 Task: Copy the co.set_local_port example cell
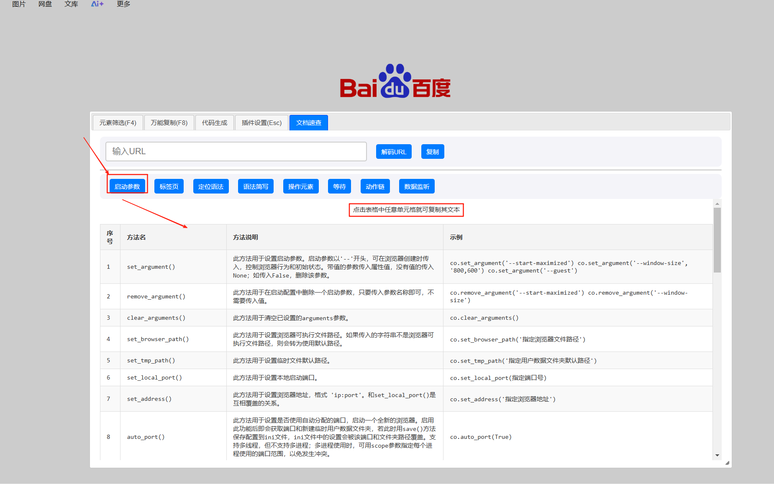click(x=578, y=377)
